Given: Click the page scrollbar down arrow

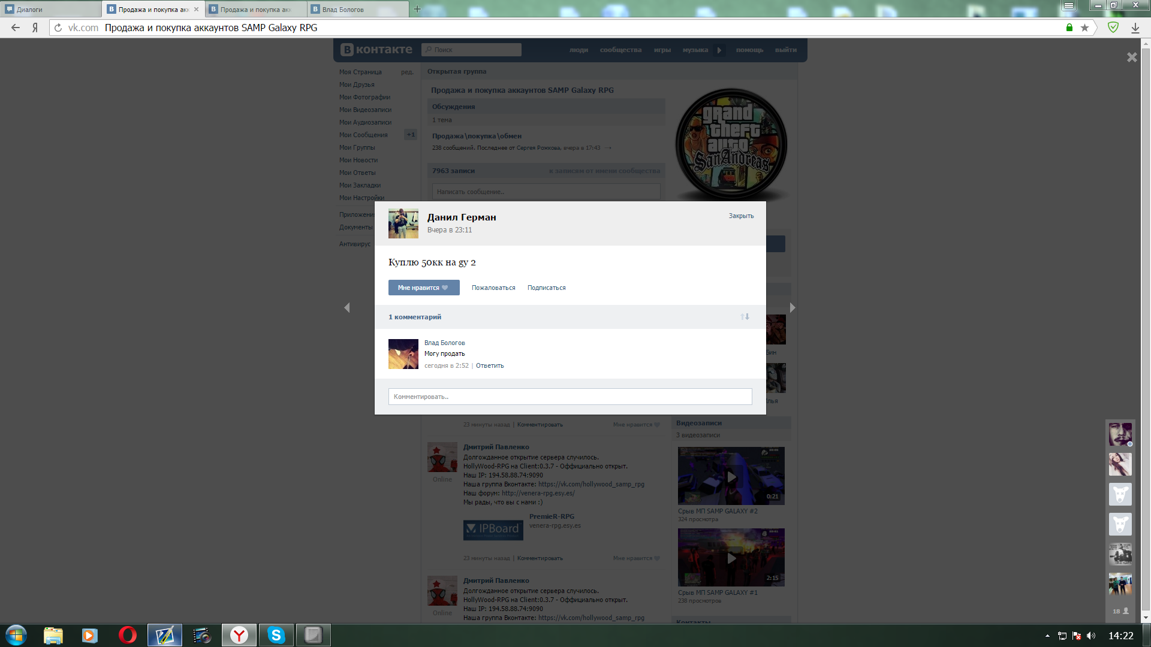Looking at the screenshot, I should click(1146, 618).
